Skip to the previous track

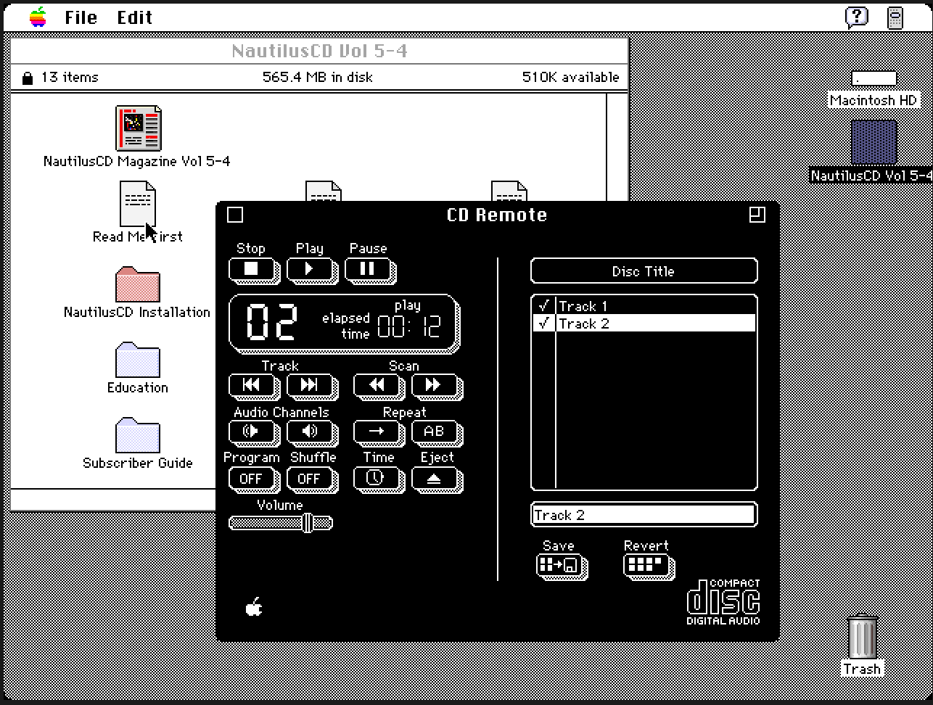[x=253, y=386]
